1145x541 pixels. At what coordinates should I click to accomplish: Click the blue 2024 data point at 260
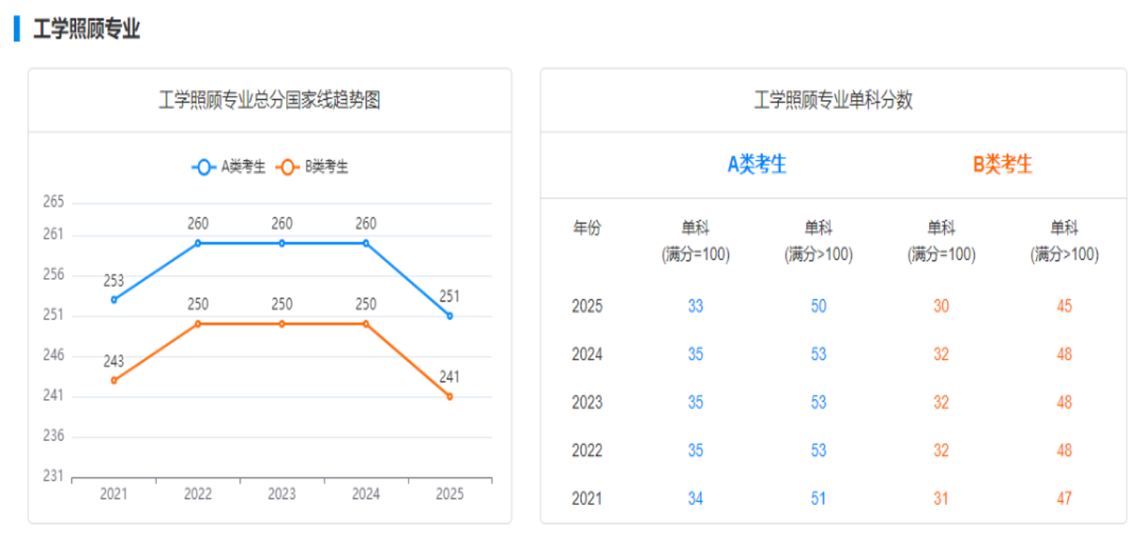(366, 243)
